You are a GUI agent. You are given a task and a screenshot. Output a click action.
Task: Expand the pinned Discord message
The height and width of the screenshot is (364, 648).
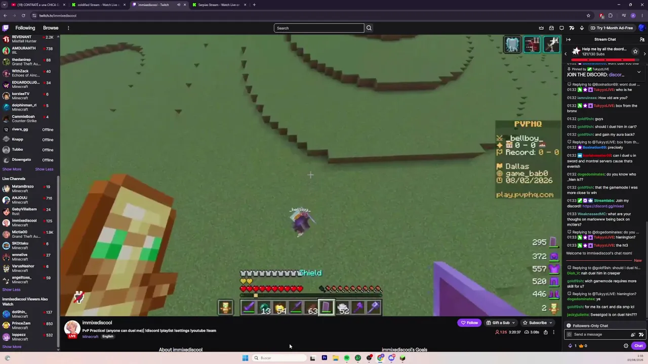pos(639,72)
